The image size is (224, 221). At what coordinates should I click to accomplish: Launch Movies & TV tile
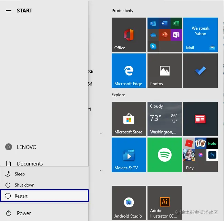tap(129, 155)
